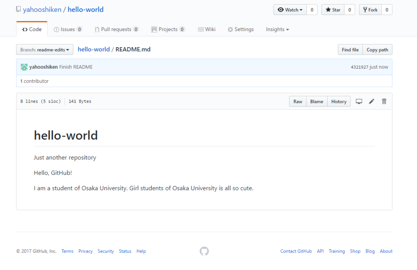
Task: Open the About footer link
Action: (x=386, y=251)
